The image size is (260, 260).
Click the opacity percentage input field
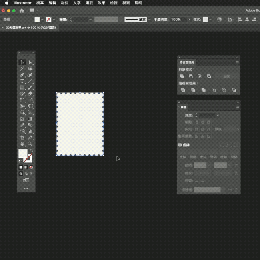[x=178, y=19]
